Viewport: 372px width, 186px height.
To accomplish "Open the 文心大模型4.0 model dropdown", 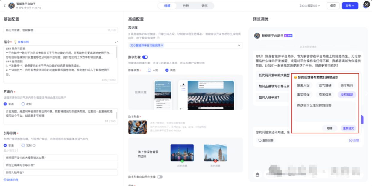I will [x=310, y=6].
